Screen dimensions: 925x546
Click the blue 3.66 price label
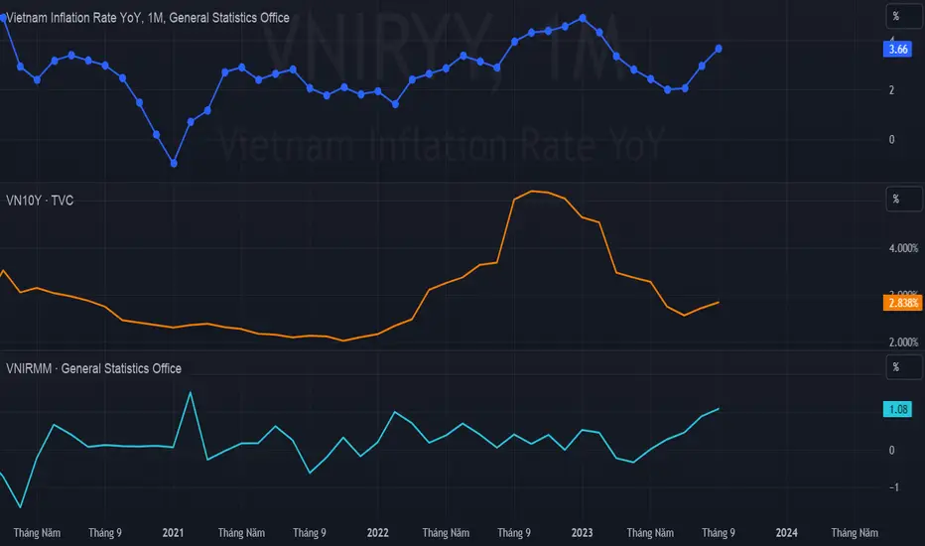click(x=897, y=49)
